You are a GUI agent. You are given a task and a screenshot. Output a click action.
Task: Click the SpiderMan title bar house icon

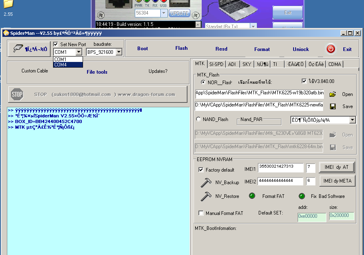(6, 33)
